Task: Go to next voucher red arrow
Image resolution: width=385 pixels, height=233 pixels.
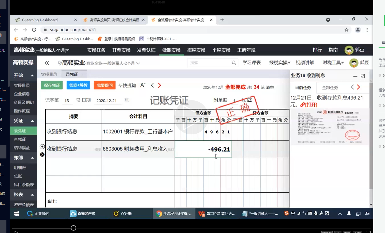Action: tap(160, 85)
